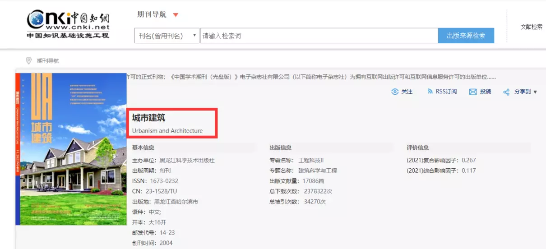Open the 期刊导航 breadcrumb link

tap(48, 61)
